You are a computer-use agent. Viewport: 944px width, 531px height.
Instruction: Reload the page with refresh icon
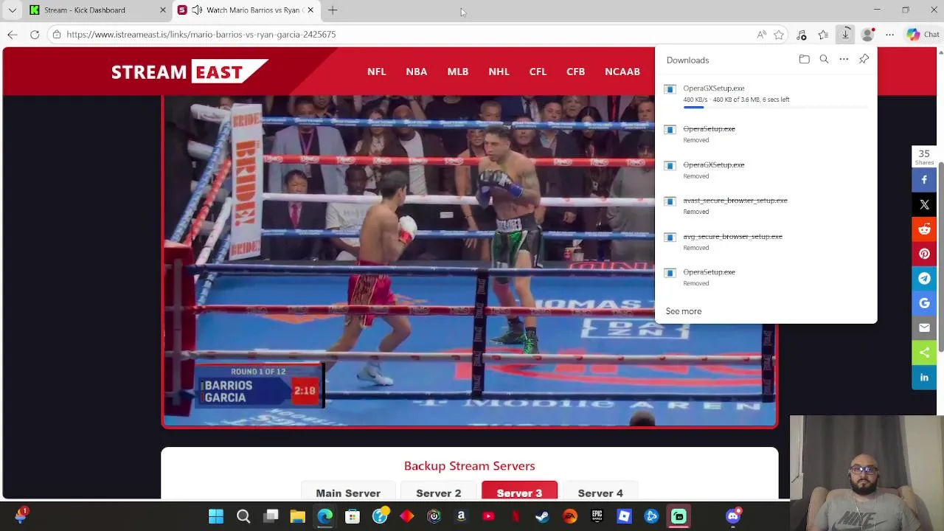click(x=35, y=35)
